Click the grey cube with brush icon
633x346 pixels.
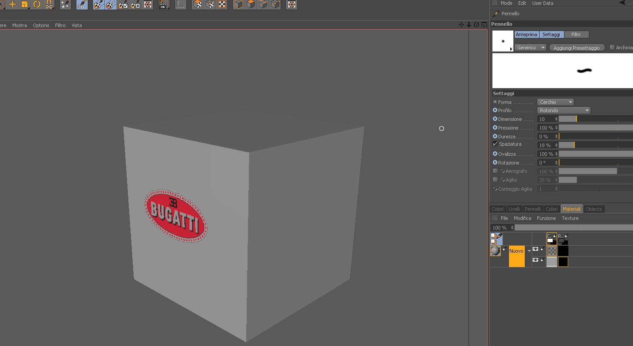point(210,4)
